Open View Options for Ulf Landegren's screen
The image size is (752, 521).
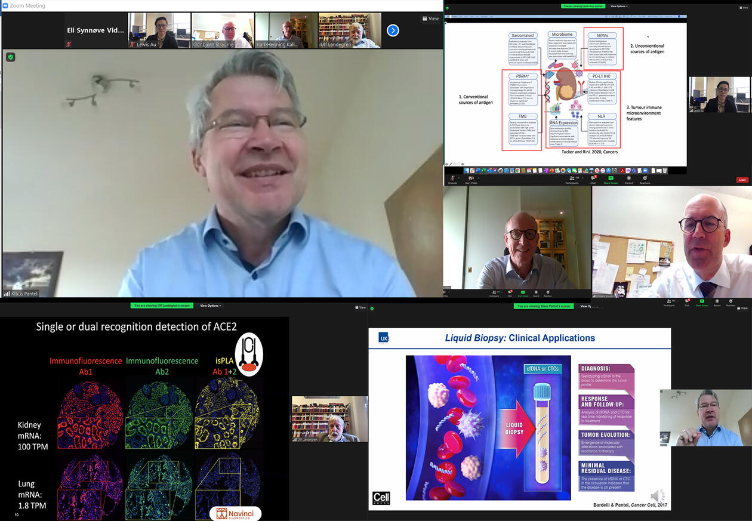click(210, 306)
